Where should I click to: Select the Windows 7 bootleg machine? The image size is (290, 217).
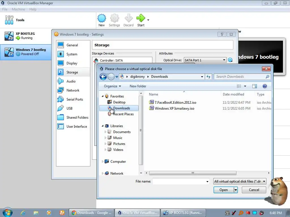(26, 52)
